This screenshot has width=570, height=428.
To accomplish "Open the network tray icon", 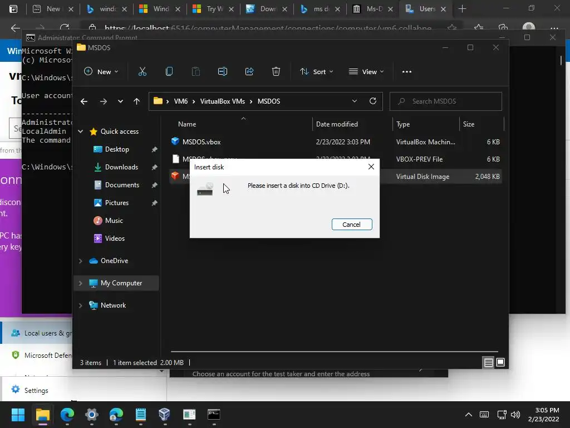I will tap(502, 415).
